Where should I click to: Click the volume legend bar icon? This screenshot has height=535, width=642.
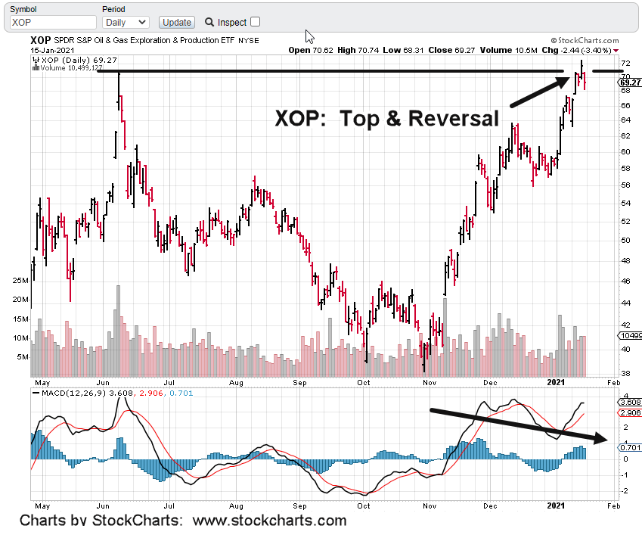click(x=36, y=67)
